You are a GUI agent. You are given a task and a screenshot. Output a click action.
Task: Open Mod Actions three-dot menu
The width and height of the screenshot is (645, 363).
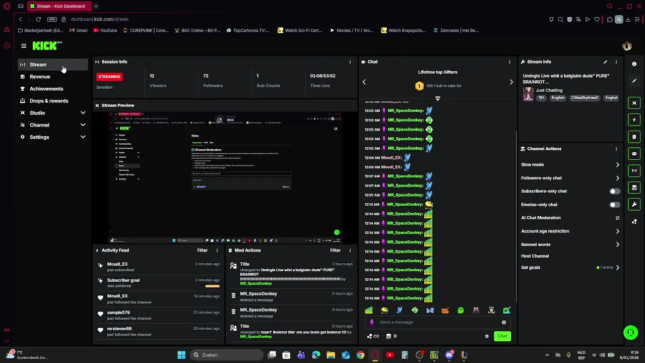350,251
